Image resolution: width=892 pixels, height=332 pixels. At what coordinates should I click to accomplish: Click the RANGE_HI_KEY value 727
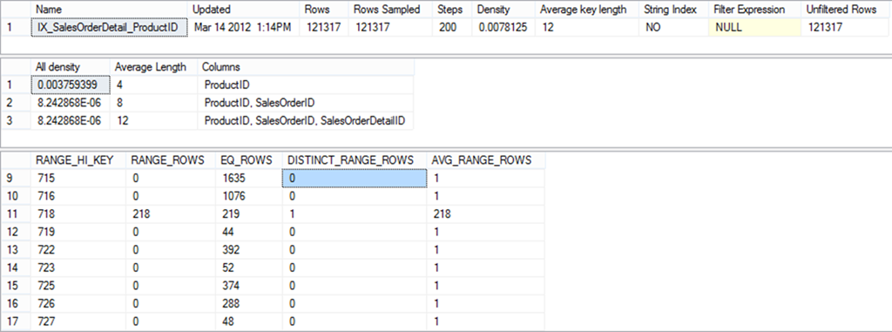point(78,321)
